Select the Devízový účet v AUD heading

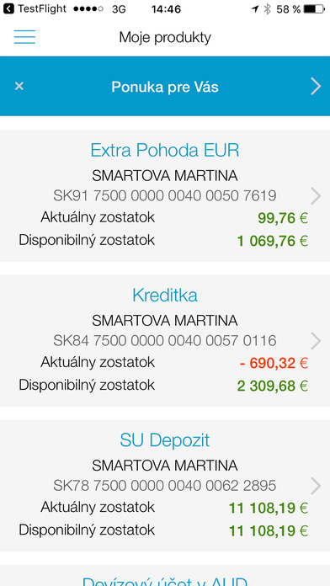pyautogui.click(x=165, y=581)
